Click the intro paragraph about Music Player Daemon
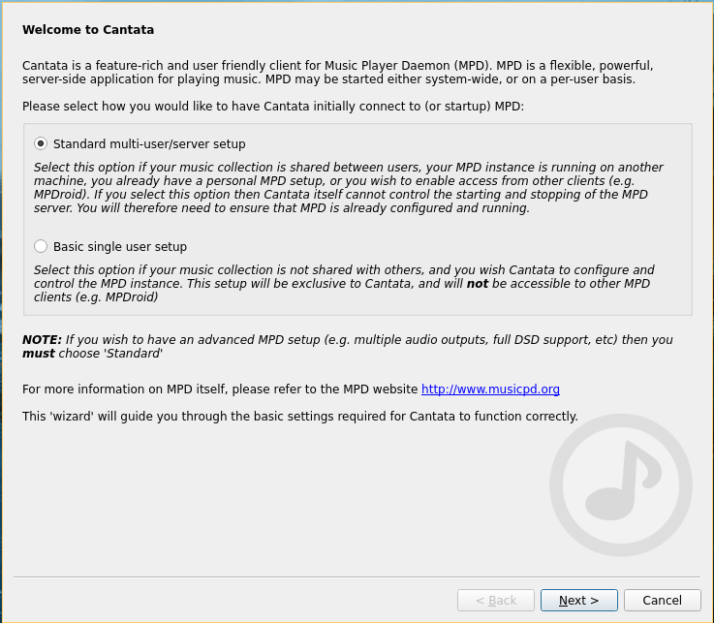This screenshot has height=623, width=714. pos(337,72)
